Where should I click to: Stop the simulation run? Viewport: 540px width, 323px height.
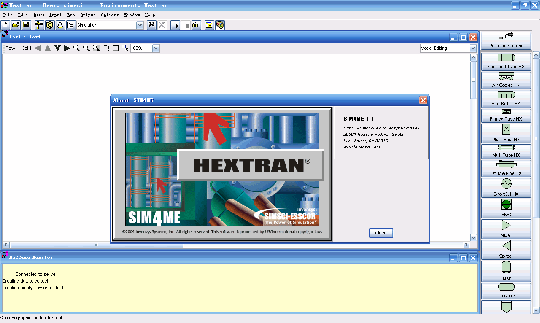[187, 26]
